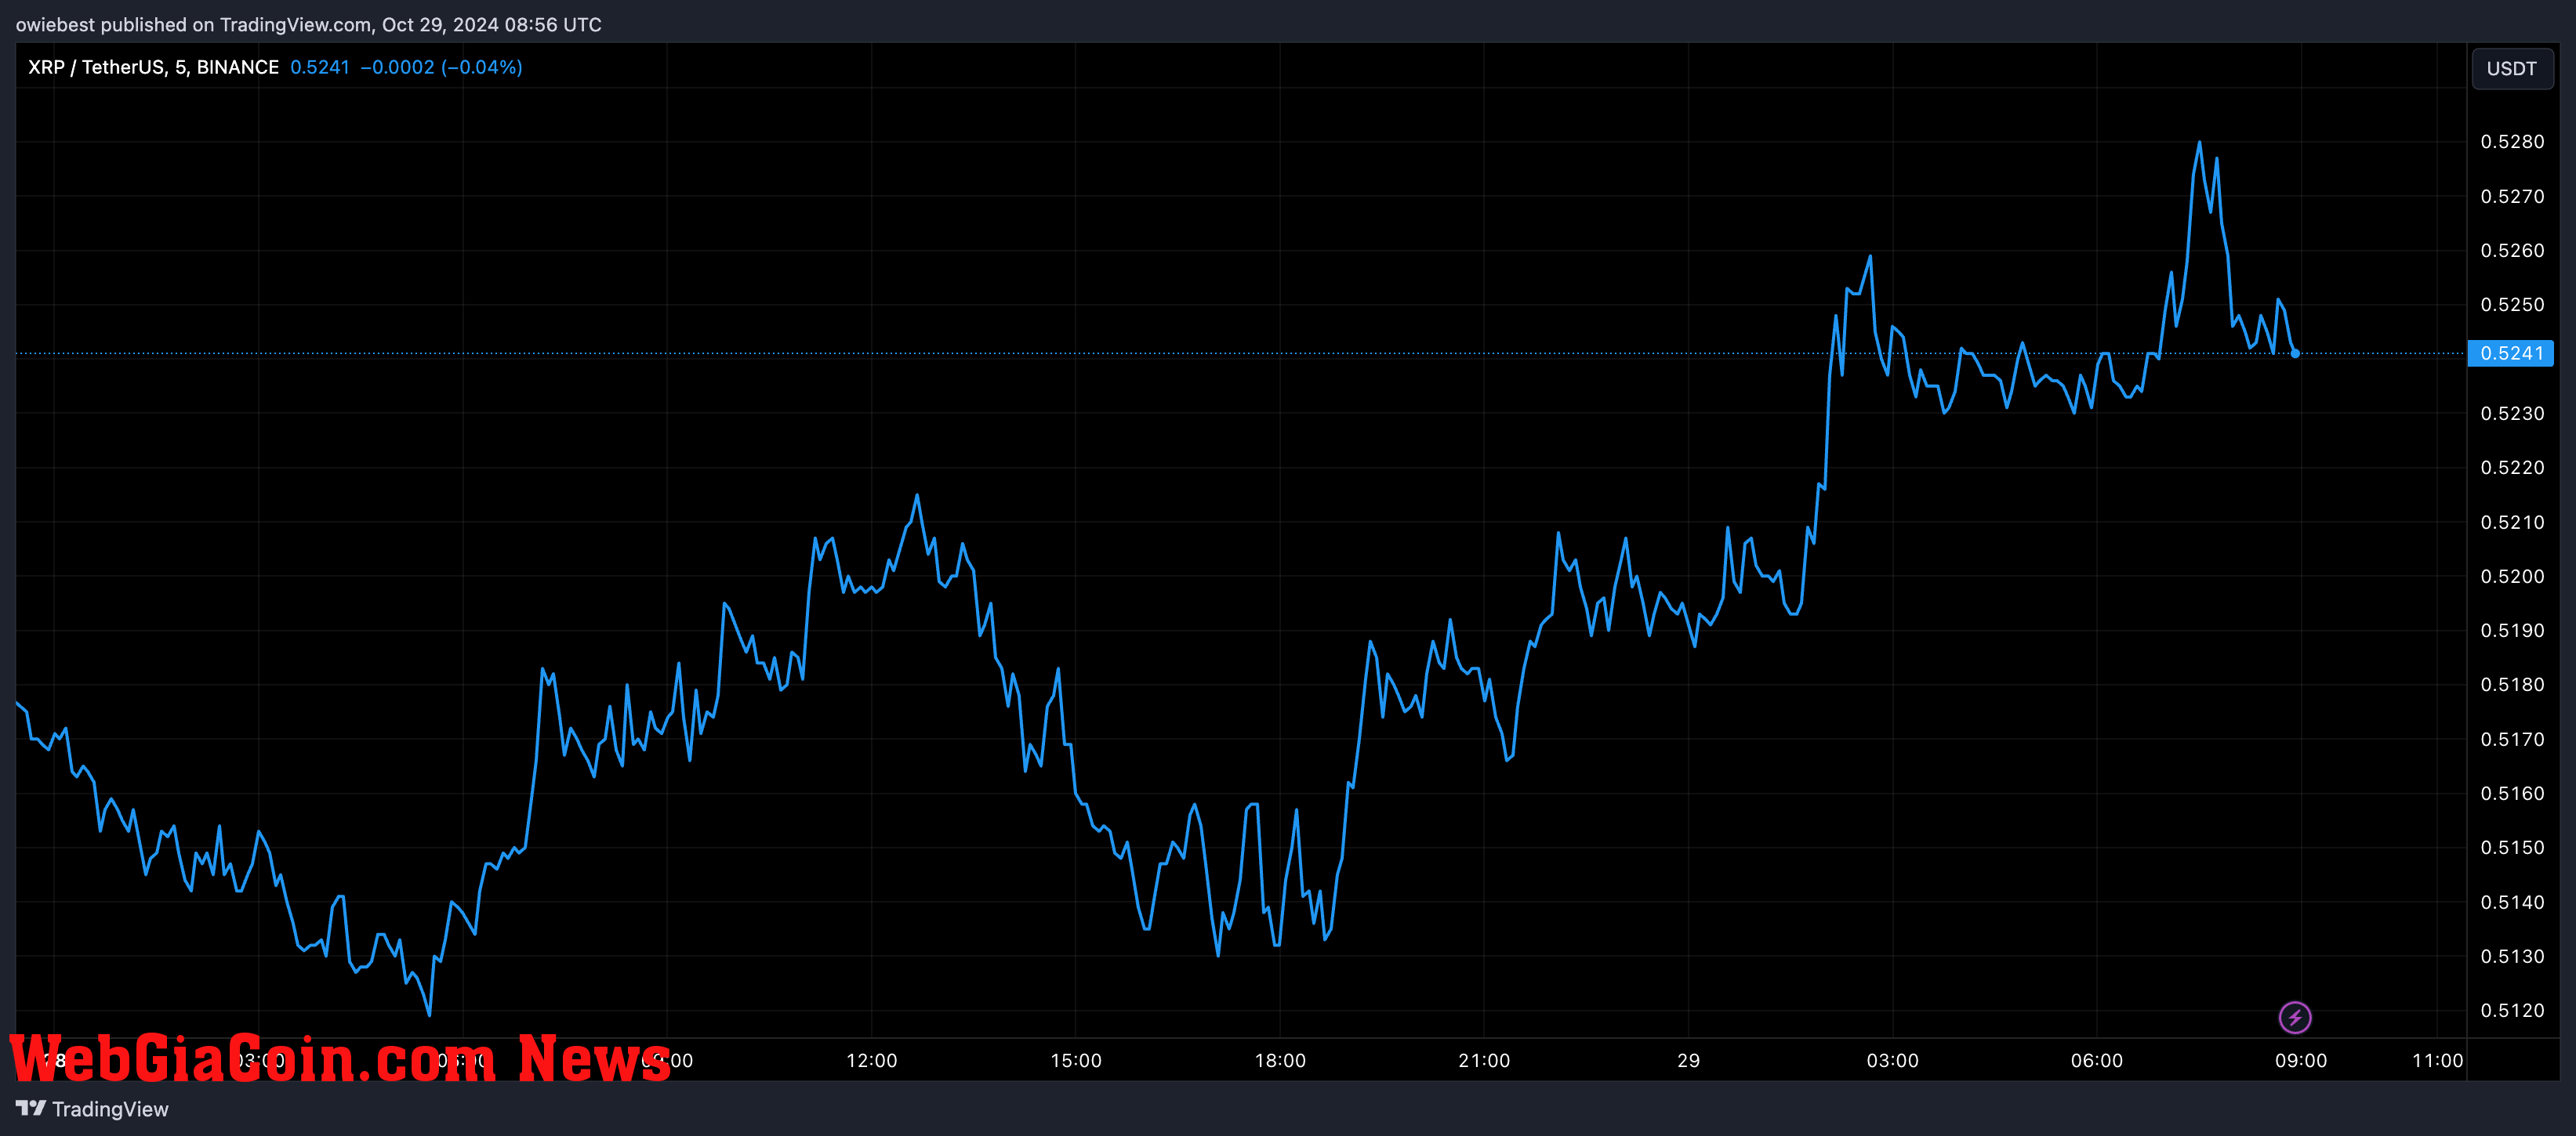Click the 0.5220 price axis label

(x=2512, y=468)
